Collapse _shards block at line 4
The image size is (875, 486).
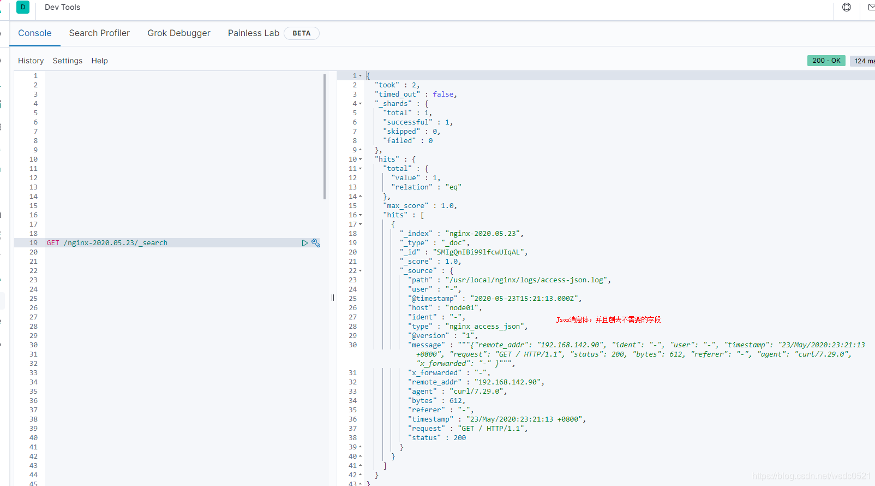coord(360,104)
